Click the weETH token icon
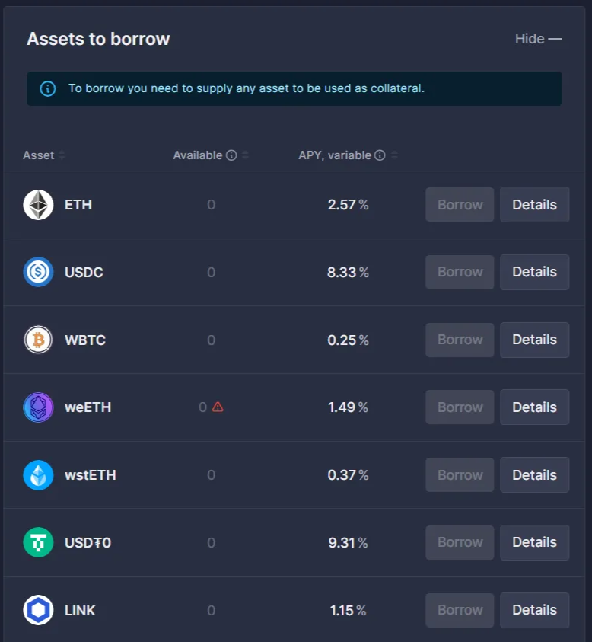Viewport: 592px width, 642px height. 38,407
